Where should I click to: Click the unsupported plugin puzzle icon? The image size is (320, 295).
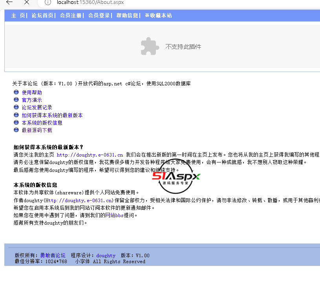point(150,46)
